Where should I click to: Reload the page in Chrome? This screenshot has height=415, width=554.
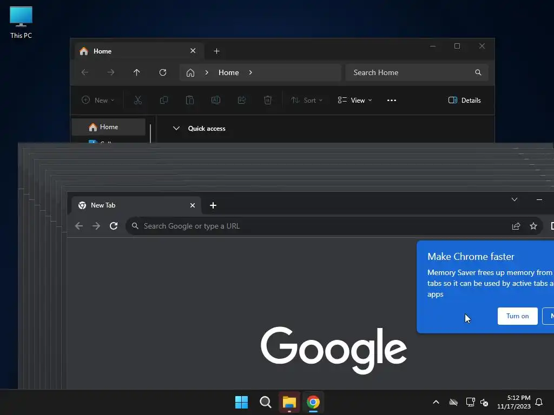click(x=114, y=226)
